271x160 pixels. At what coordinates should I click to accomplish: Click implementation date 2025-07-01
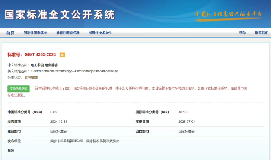point(187,122)
